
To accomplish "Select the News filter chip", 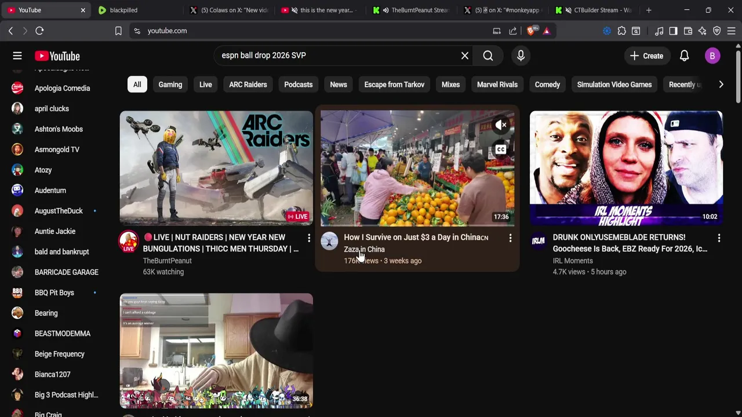I will [x=339, y=85].
